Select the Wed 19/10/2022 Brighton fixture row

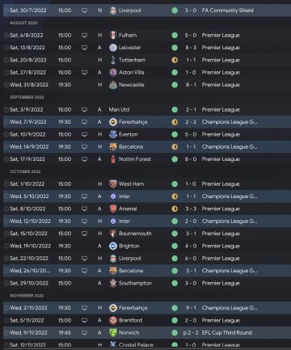(147, 246)
